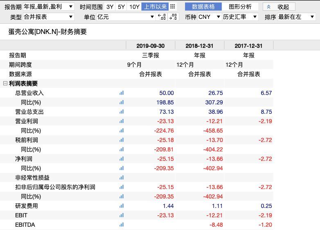Open the 排序 最新在左 dropdown
Image resolution: width=320 pixels, height=230 pixels.
click(296, 17)
